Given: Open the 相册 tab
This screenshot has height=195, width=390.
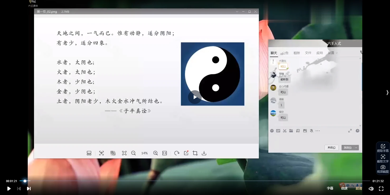Looking at the screenshot, I should click(x=297, y=53).
